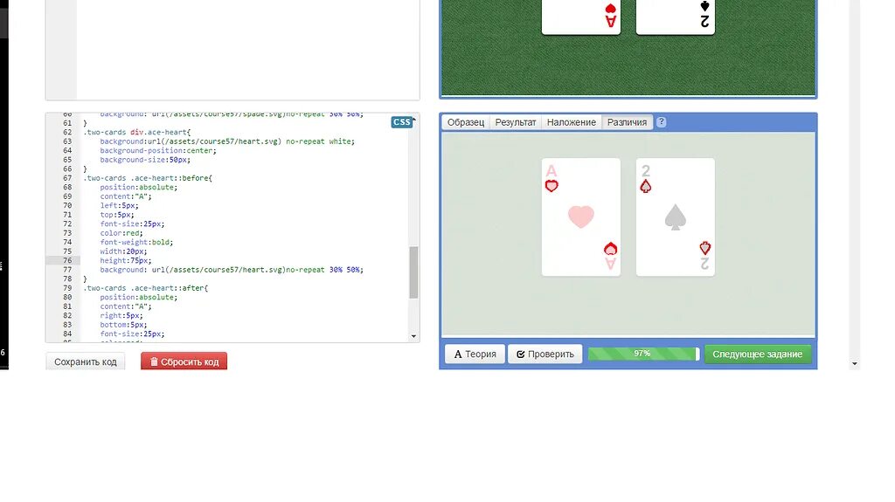Click the large center spade on two card
Viewport: 895px width, 502px height.
pos(676,217)
